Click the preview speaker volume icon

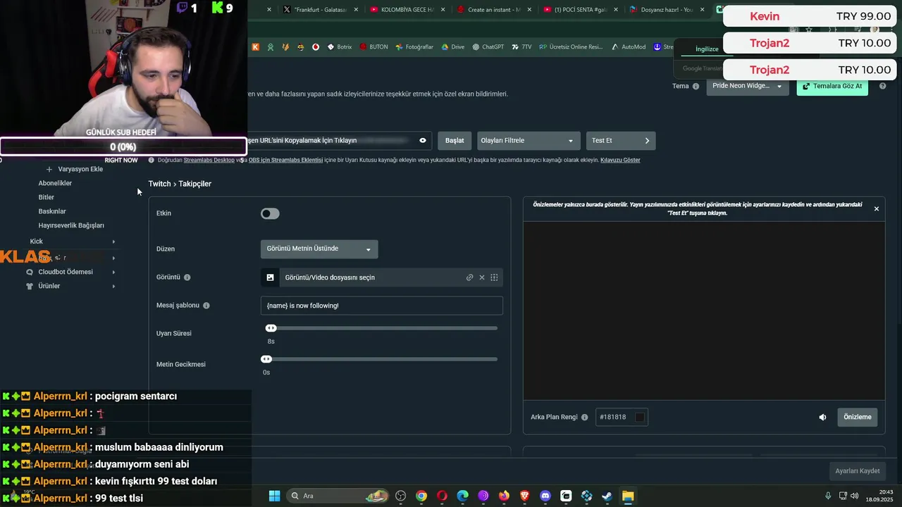tap(822, 417)
